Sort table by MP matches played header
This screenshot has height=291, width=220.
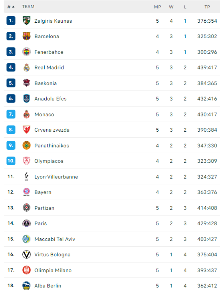coord(157,7)
